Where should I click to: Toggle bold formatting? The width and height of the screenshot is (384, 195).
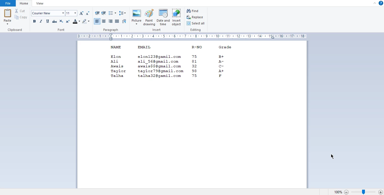[x=34, y=21]
